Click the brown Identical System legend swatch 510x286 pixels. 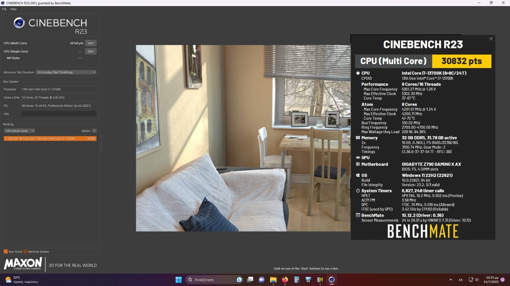pyautogui.click(x=25, y=252)
